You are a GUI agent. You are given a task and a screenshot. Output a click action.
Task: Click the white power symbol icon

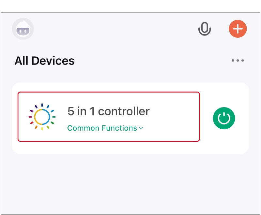(x=224, y=118)
